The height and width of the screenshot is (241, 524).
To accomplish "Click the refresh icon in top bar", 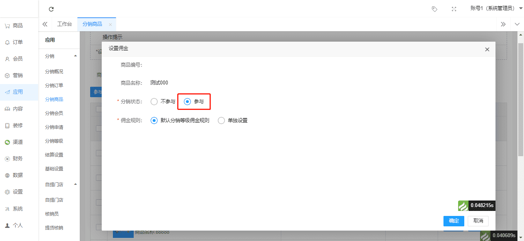I will (51, 9).
